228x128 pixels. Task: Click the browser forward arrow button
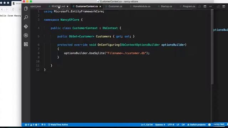click(x=7, y=10)
